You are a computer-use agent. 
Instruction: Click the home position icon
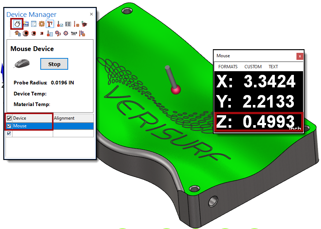[x=18, y=33]
